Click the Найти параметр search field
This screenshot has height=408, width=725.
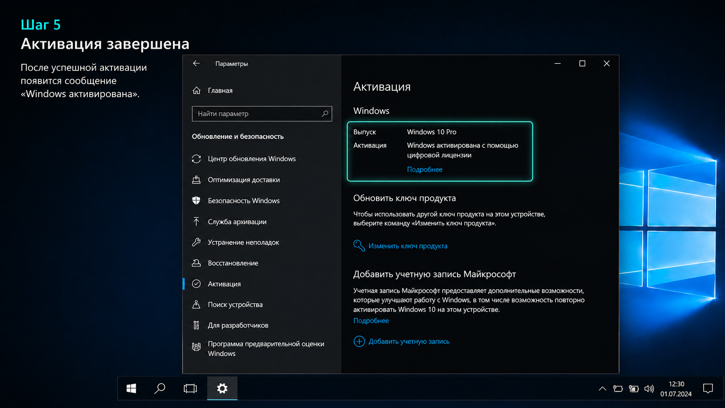click(x=262, y=114)
